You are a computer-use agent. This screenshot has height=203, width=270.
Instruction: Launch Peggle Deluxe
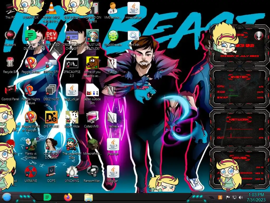[x=31, y=63]
